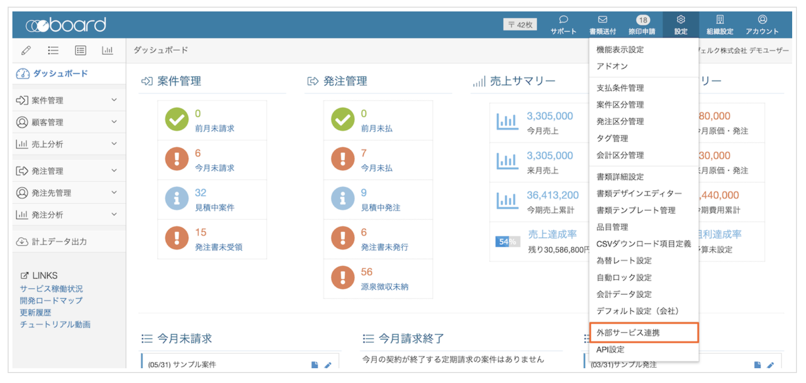Click the bar chart icon in sidebar toolbar

[107, 50]
